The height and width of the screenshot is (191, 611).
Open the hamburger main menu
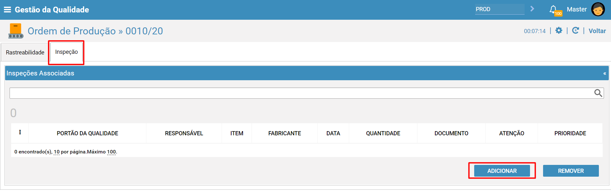[x=7, y=10]
